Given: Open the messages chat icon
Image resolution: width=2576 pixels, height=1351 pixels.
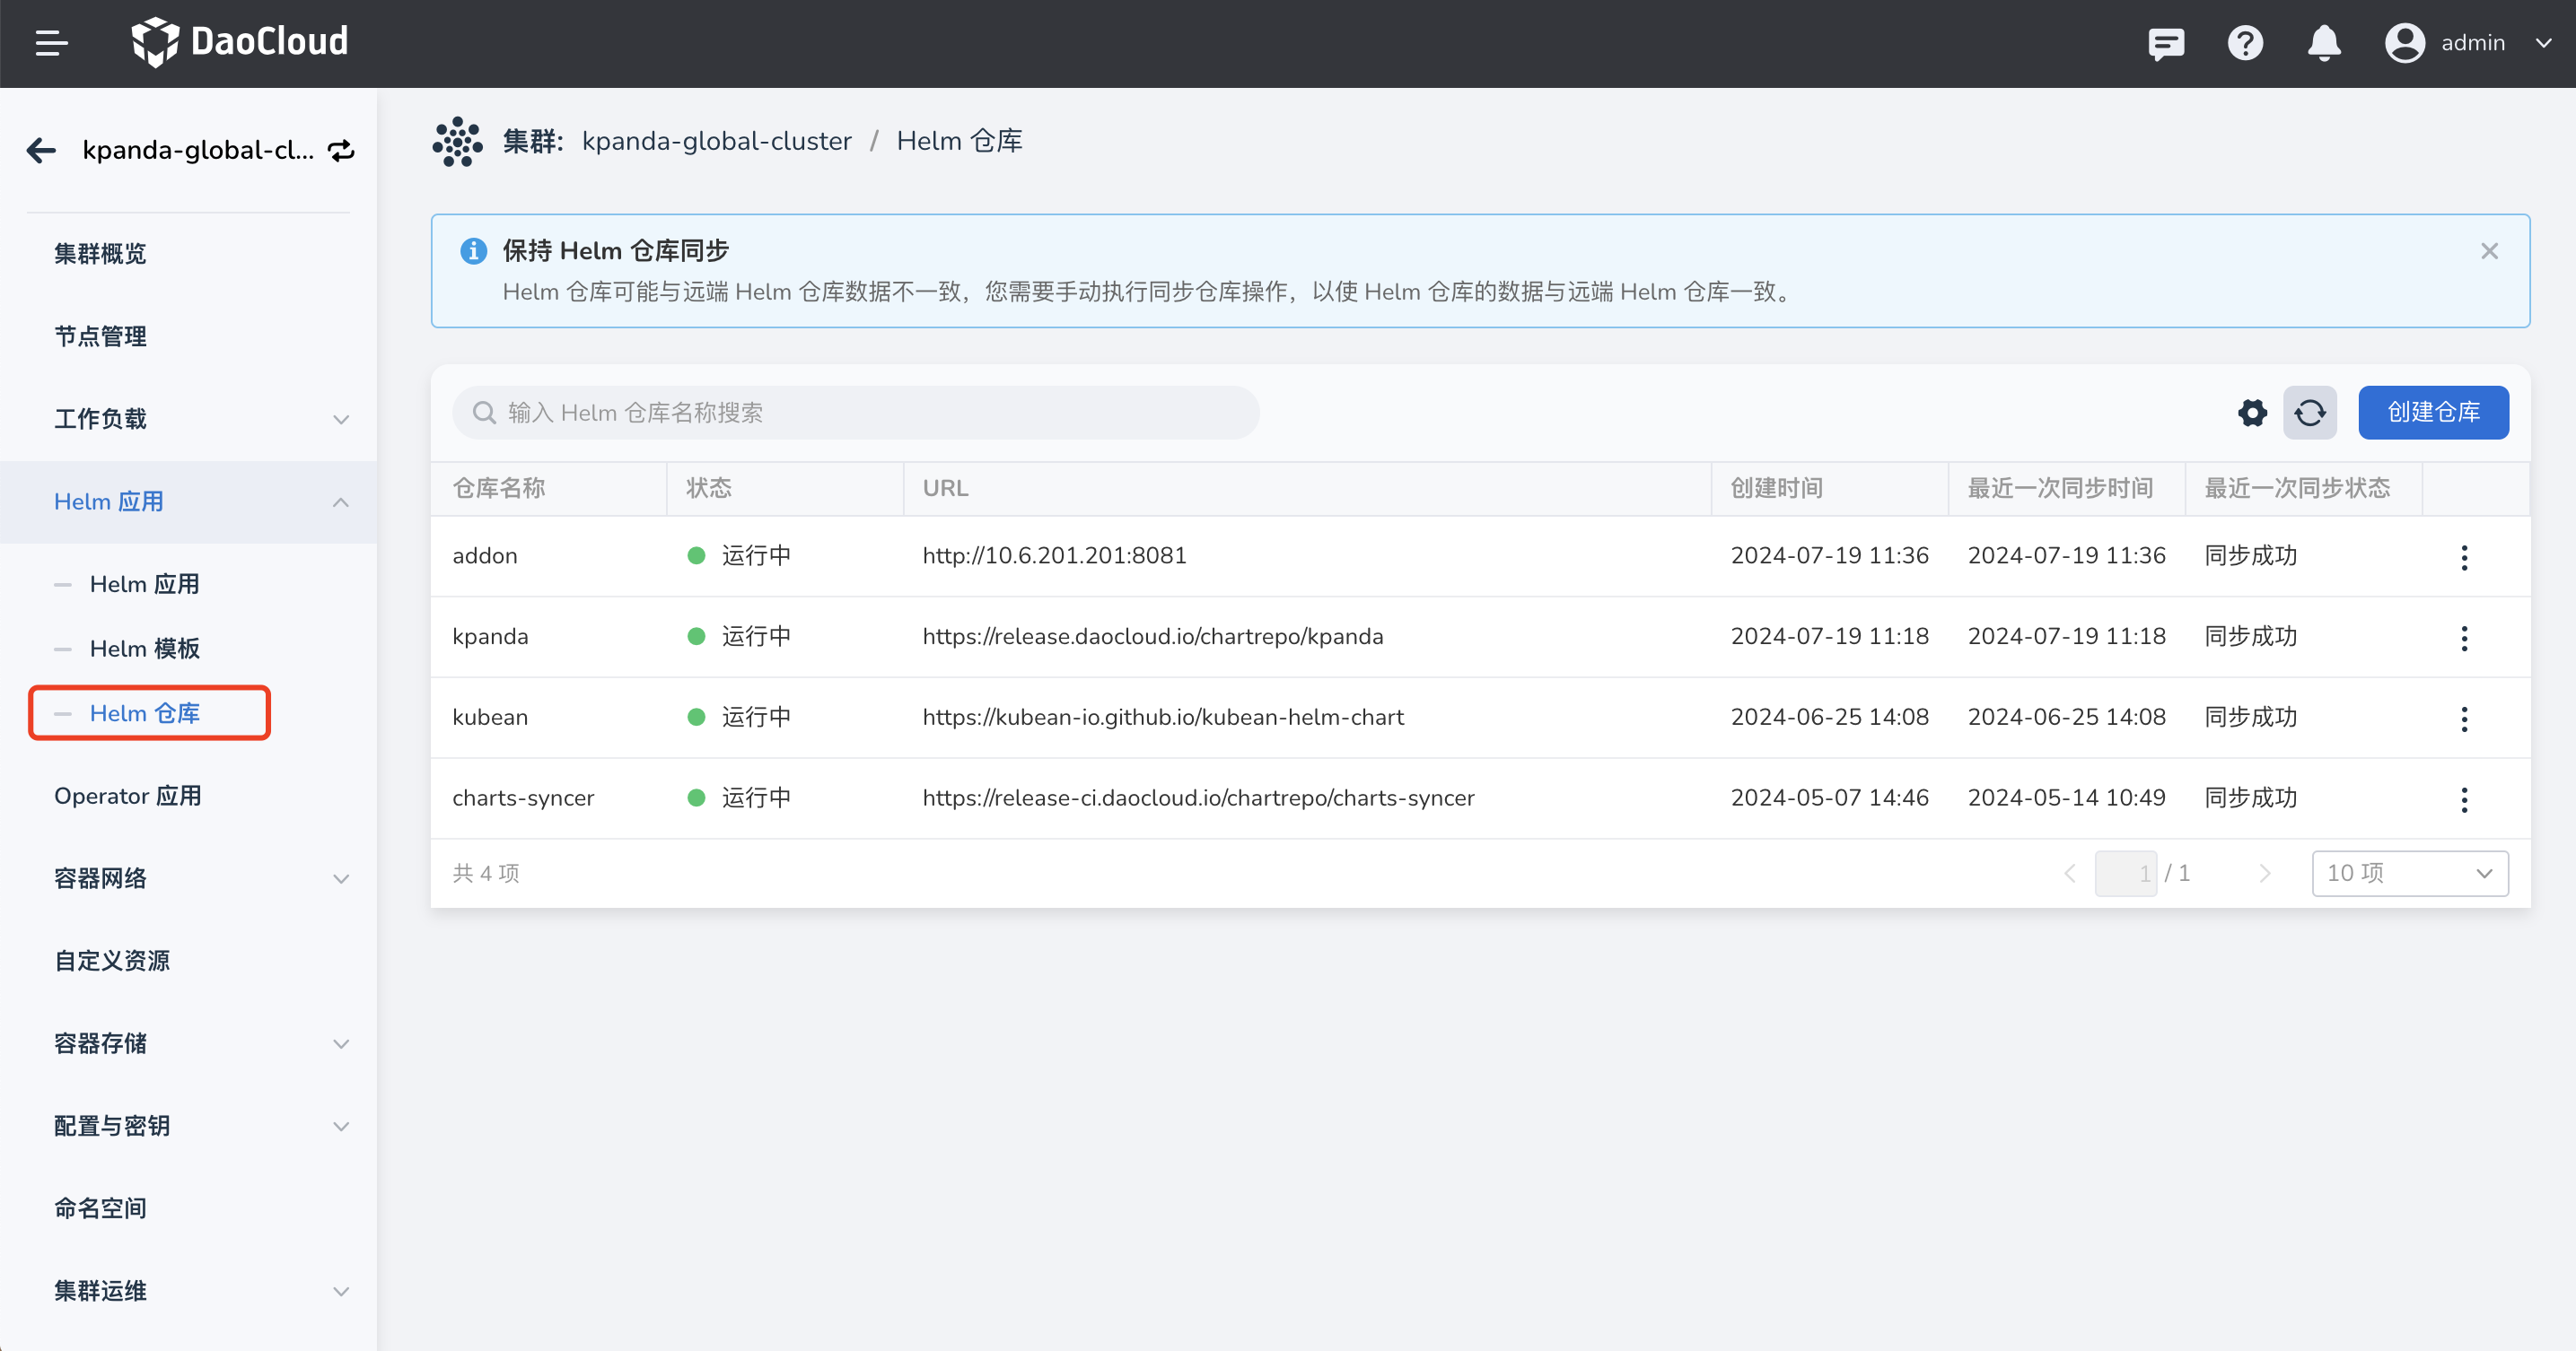Looking at the screenshot, I should [2165, 43].
